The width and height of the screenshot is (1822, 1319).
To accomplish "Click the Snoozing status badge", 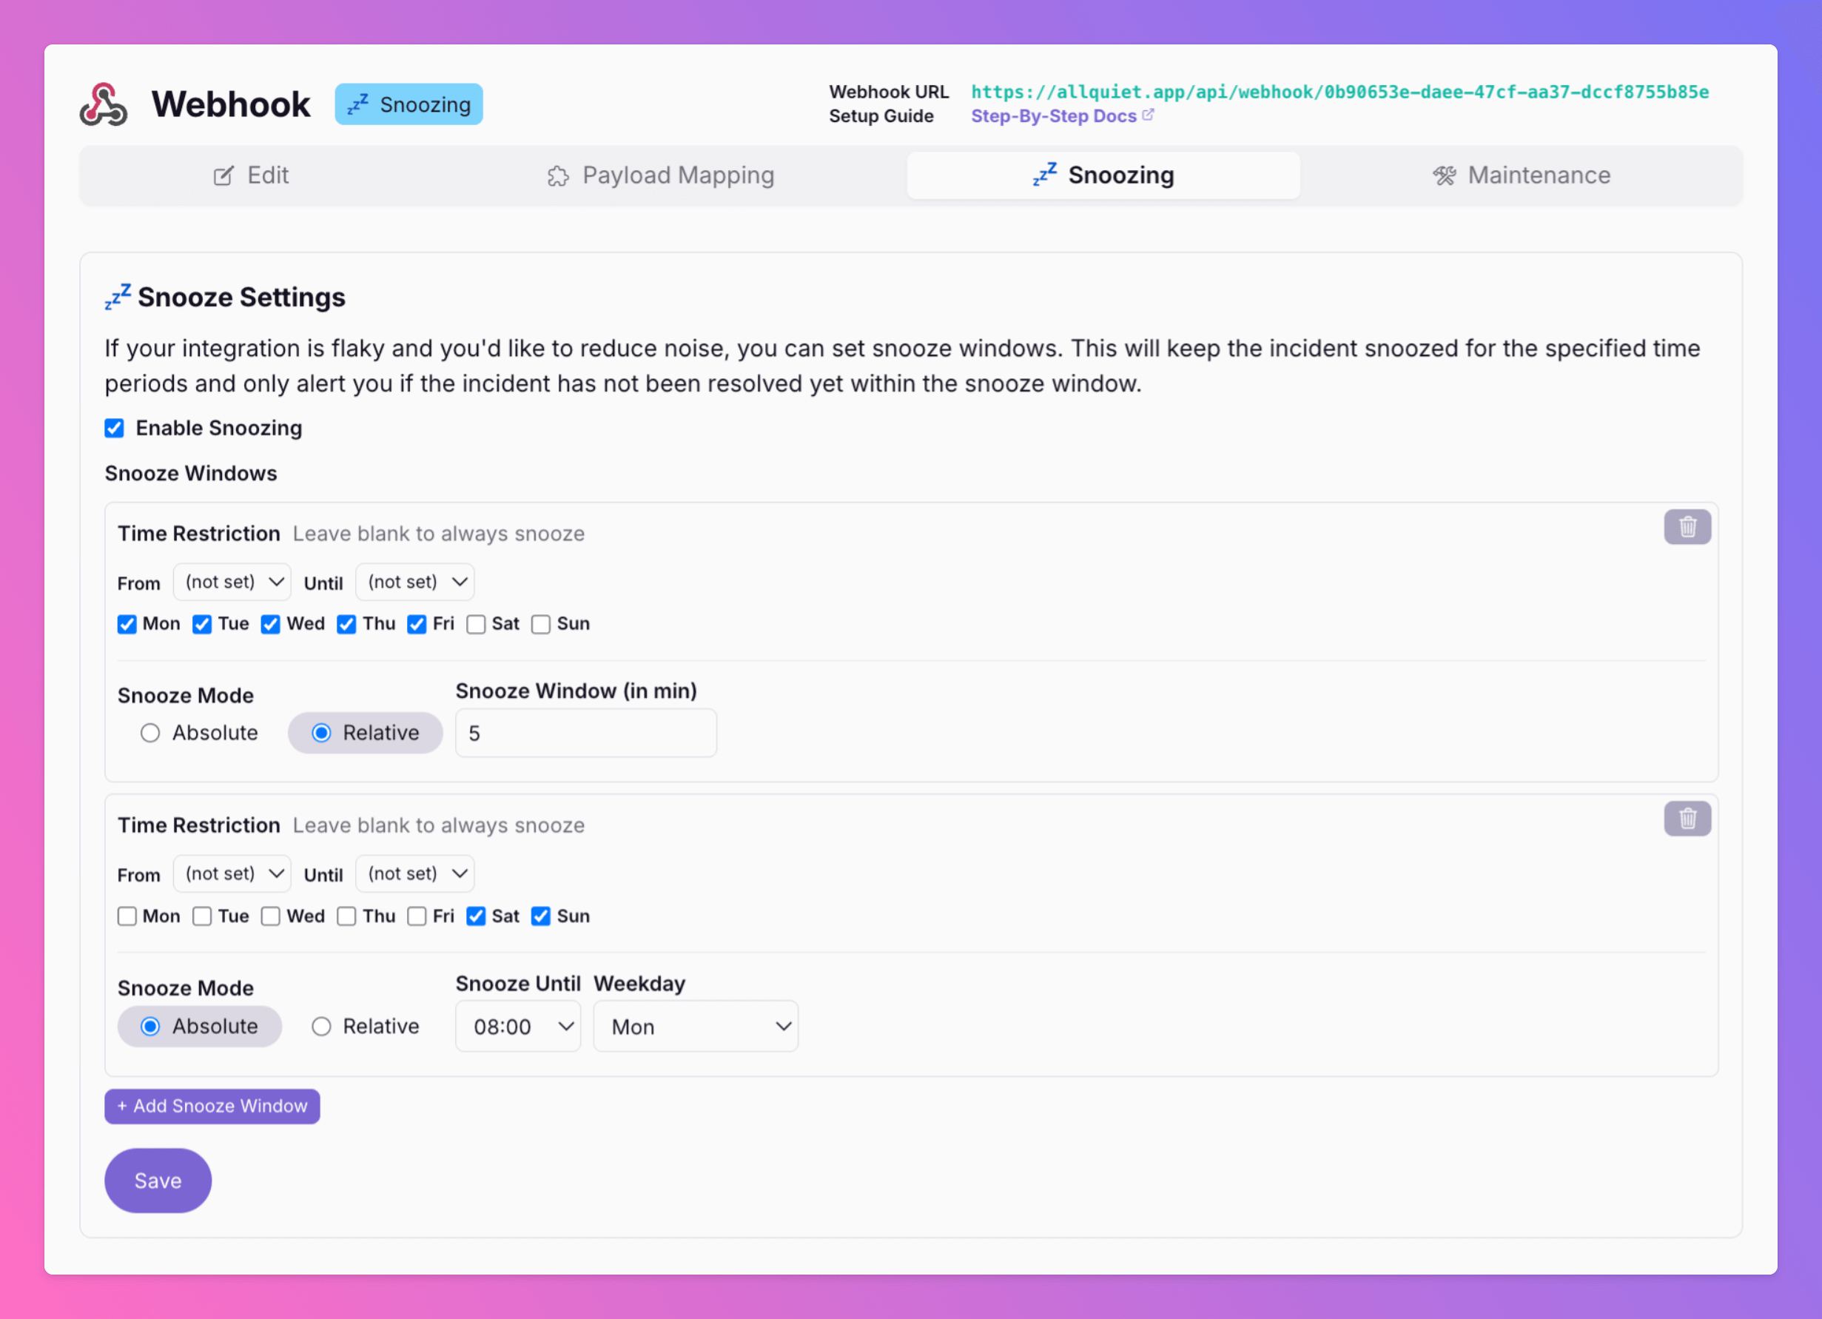I will pos(408,104).
